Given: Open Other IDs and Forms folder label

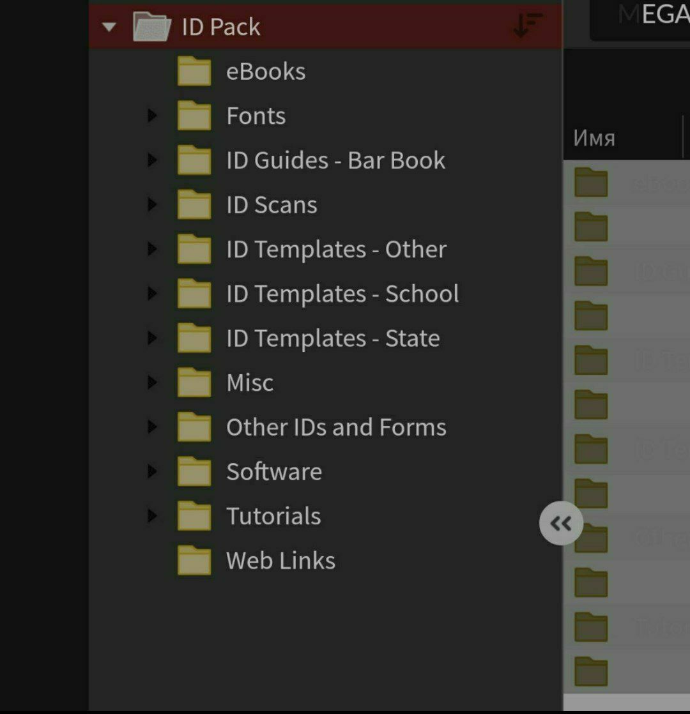Looking at the screenshot, I should [x=336, y=427].
